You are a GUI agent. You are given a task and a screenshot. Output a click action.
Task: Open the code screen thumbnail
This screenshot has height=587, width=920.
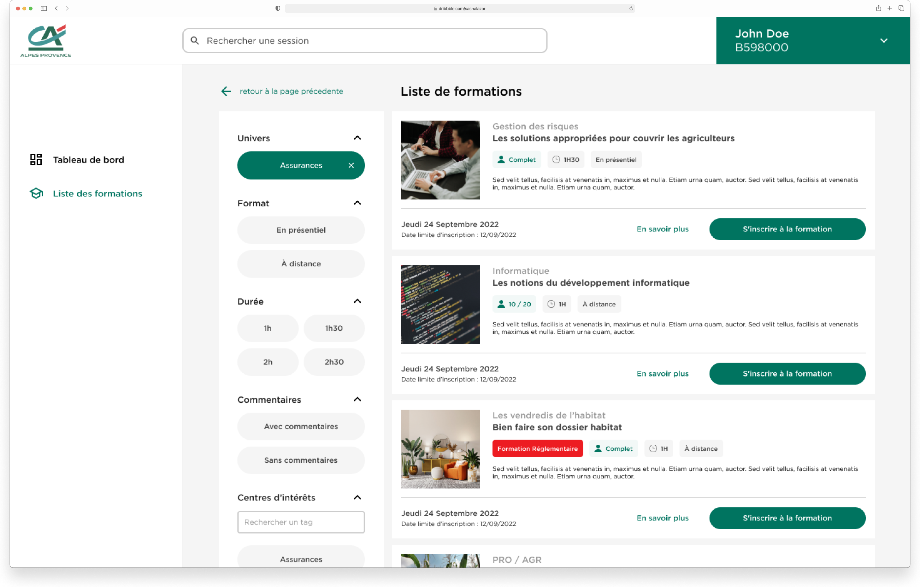[x=440, y=305]
